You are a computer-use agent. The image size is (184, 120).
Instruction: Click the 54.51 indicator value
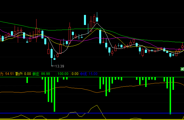[9, 74]
